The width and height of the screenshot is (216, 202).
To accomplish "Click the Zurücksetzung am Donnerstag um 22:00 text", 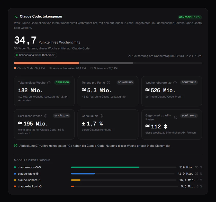I will (156, 56).
